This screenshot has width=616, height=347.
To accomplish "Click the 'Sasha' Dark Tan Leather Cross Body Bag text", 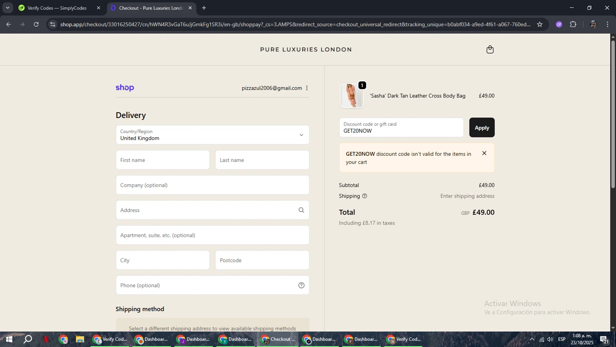I will 418,96.
